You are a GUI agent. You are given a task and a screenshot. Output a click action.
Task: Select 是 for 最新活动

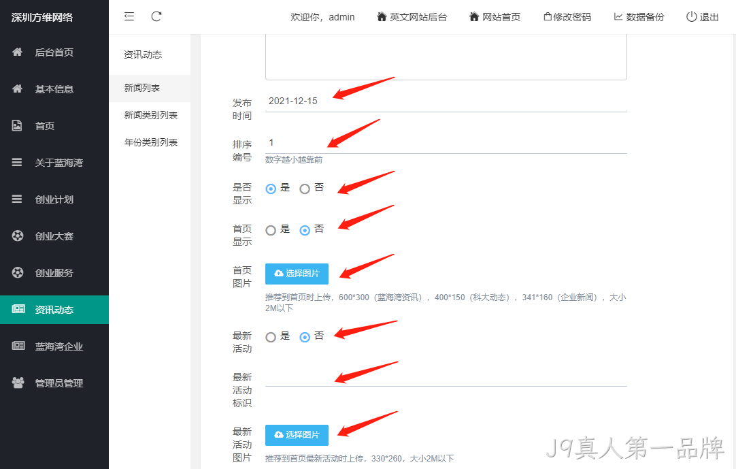click(x=271, y=337)
